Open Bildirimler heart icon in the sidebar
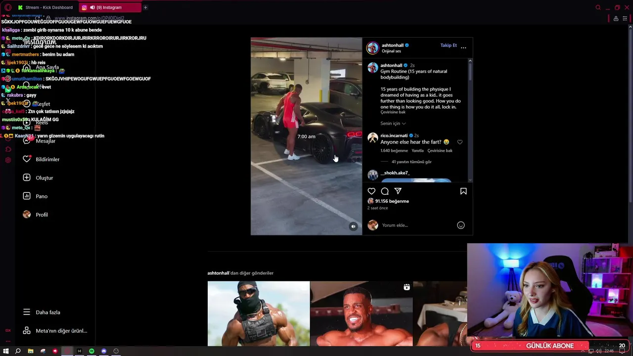 (27, 159)
